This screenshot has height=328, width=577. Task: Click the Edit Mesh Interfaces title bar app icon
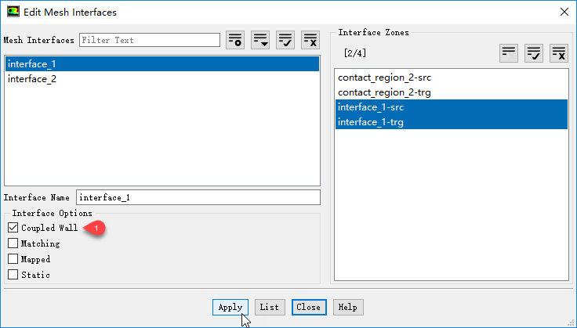pos(12,13)
